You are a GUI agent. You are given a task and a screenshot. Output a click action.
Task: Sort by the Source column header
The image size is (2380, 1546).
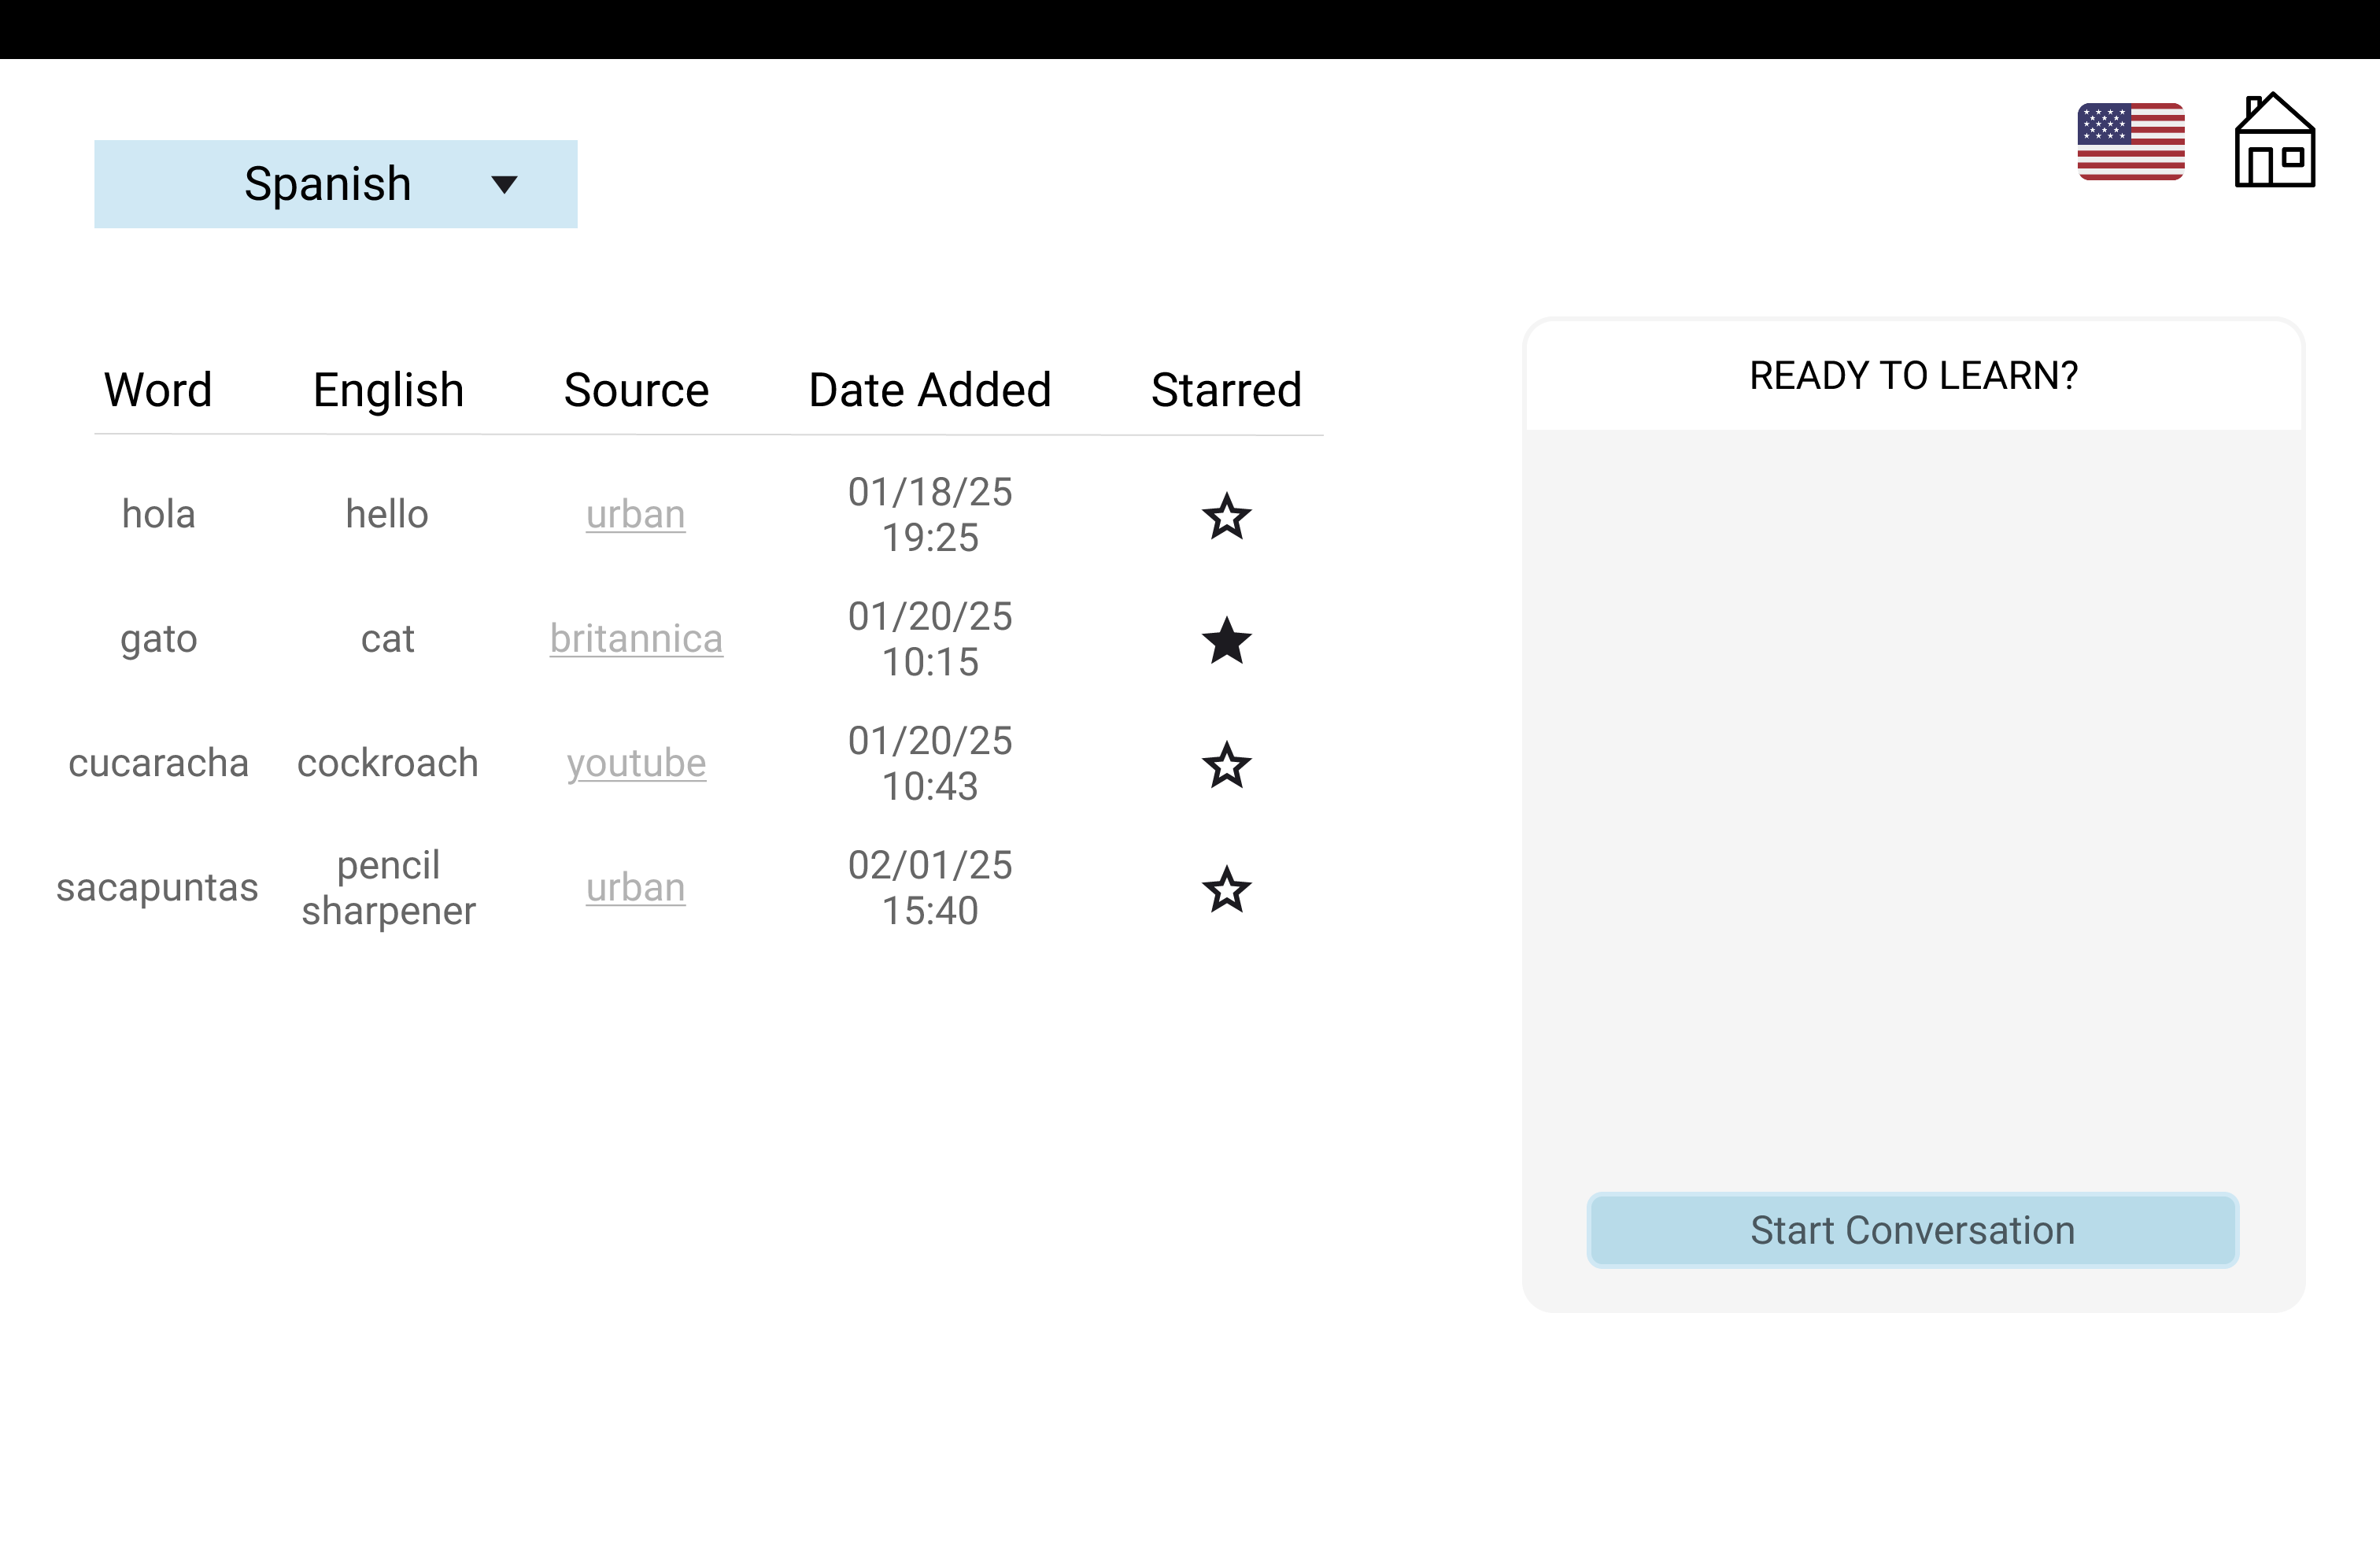(x=636, y=390)
